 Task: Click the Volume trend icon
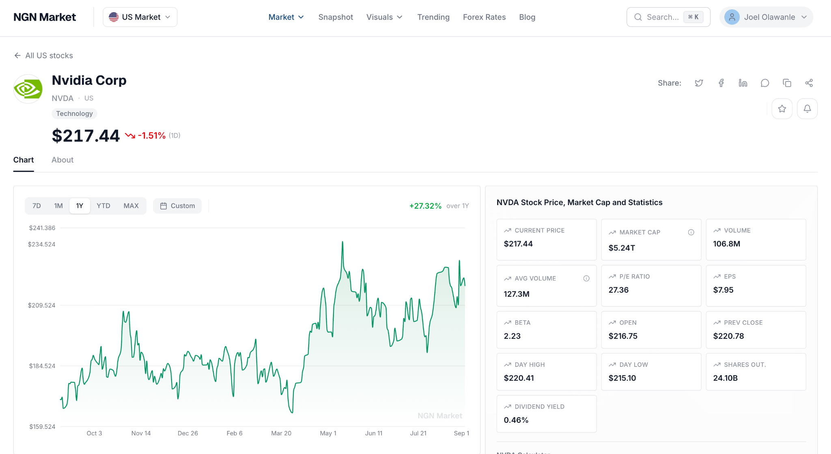717,230
